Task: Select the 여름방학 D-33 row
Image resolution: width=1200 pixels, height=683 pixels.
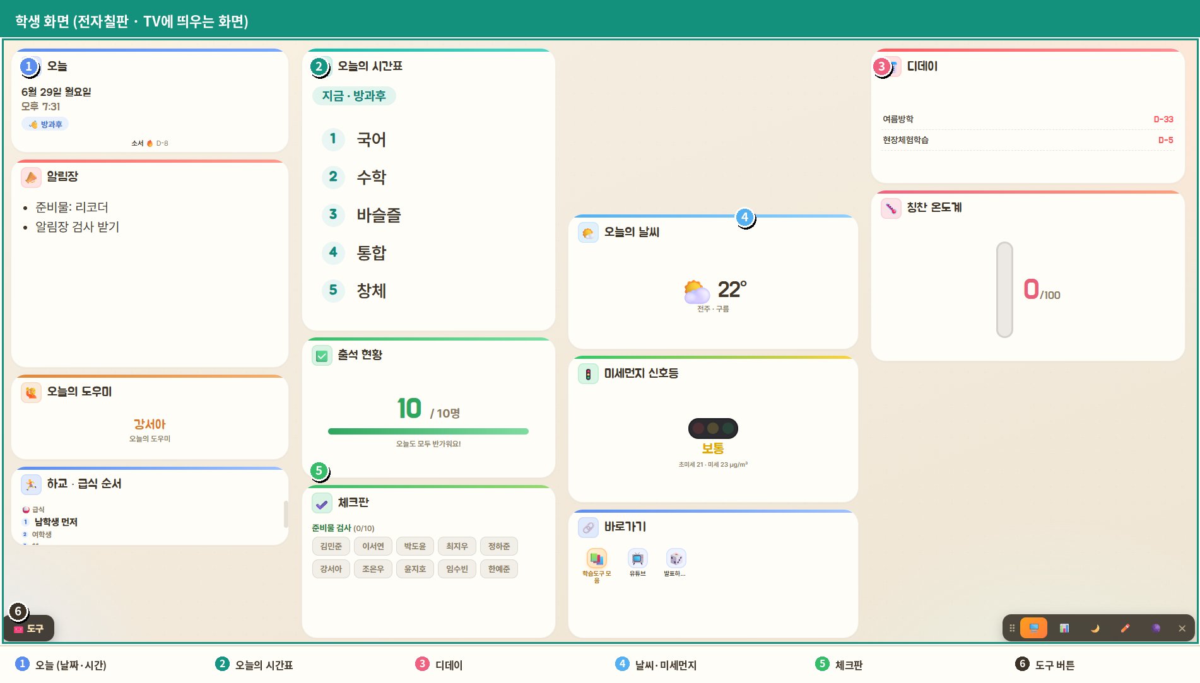Action: point(1028,119)
